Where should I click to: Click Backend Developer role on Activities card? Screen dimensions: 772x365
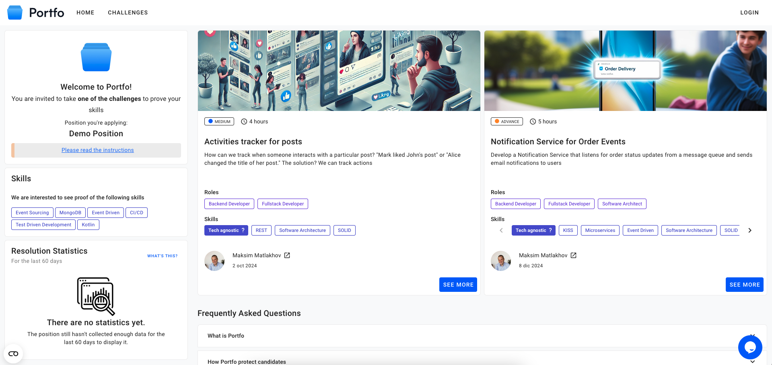[229, 204]
